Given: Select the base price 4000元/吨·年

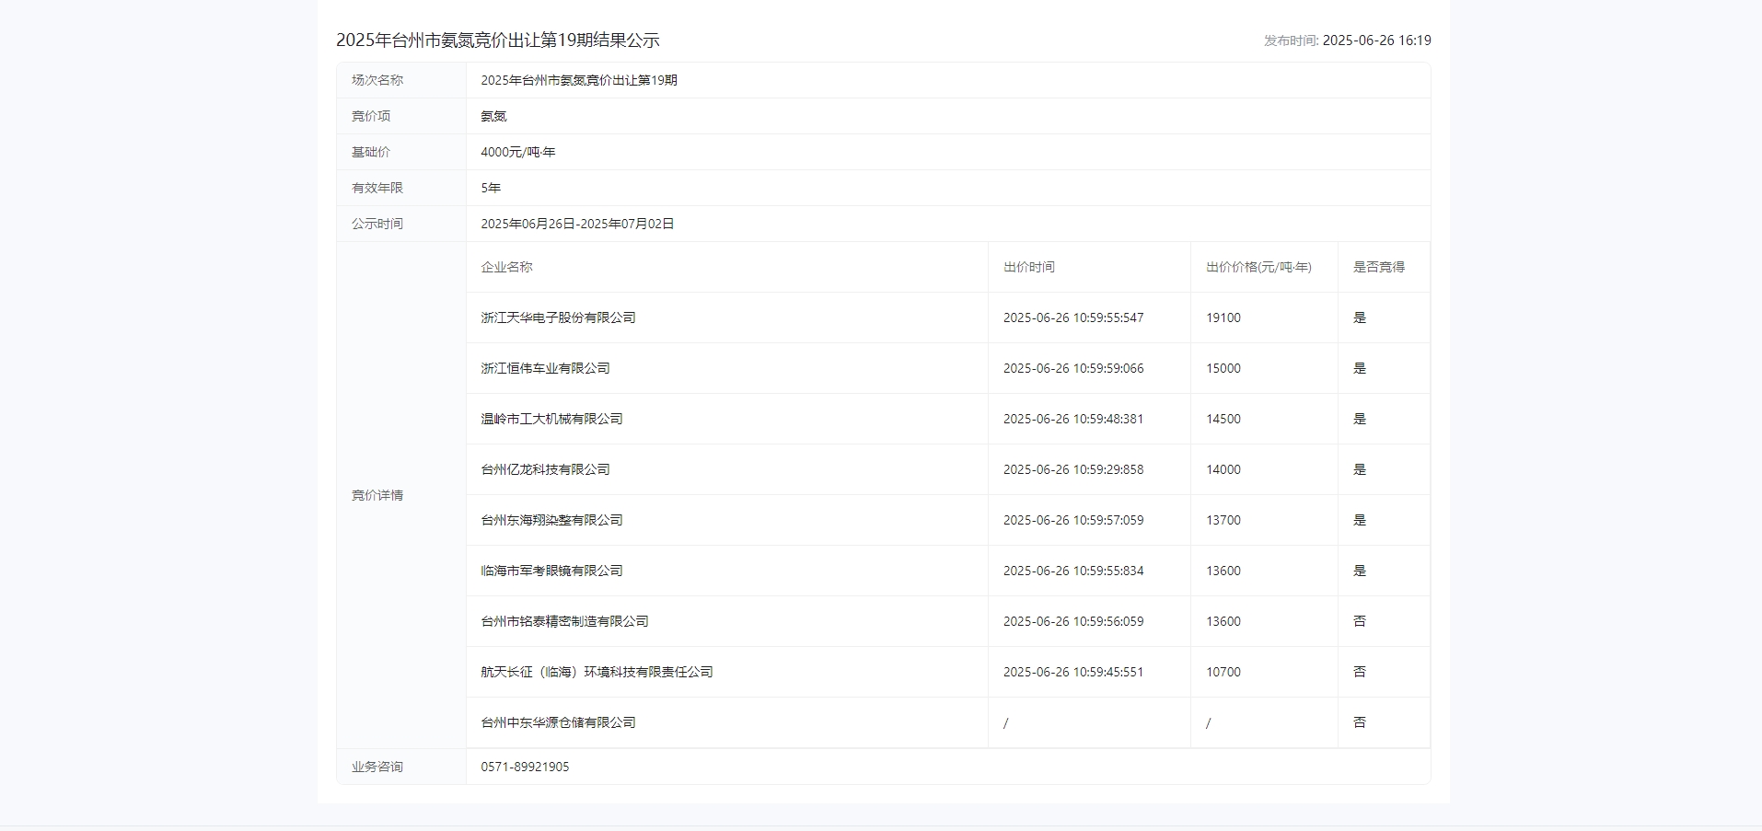Looking at the screenshot, I should click(x=518, y=152).
